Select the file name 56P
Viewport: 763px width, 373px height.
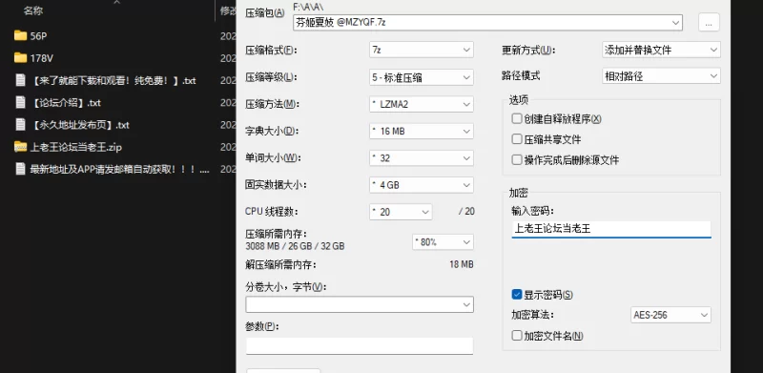[x=38, y=36]
